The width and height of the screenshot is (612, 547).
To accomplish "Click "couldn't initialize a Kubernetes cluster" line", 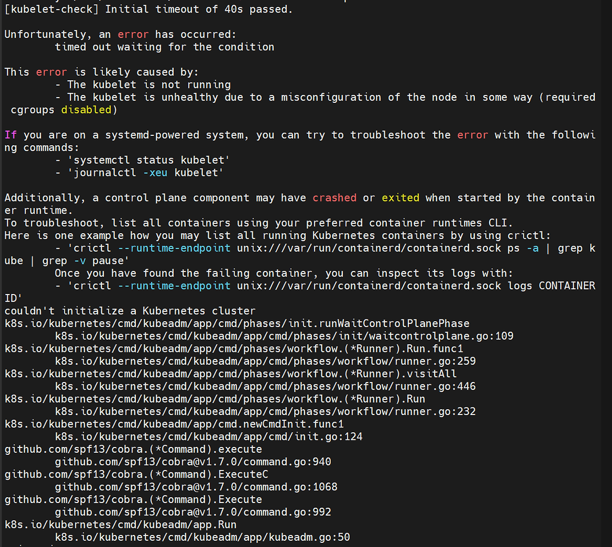I will click(x=130, y=311).
